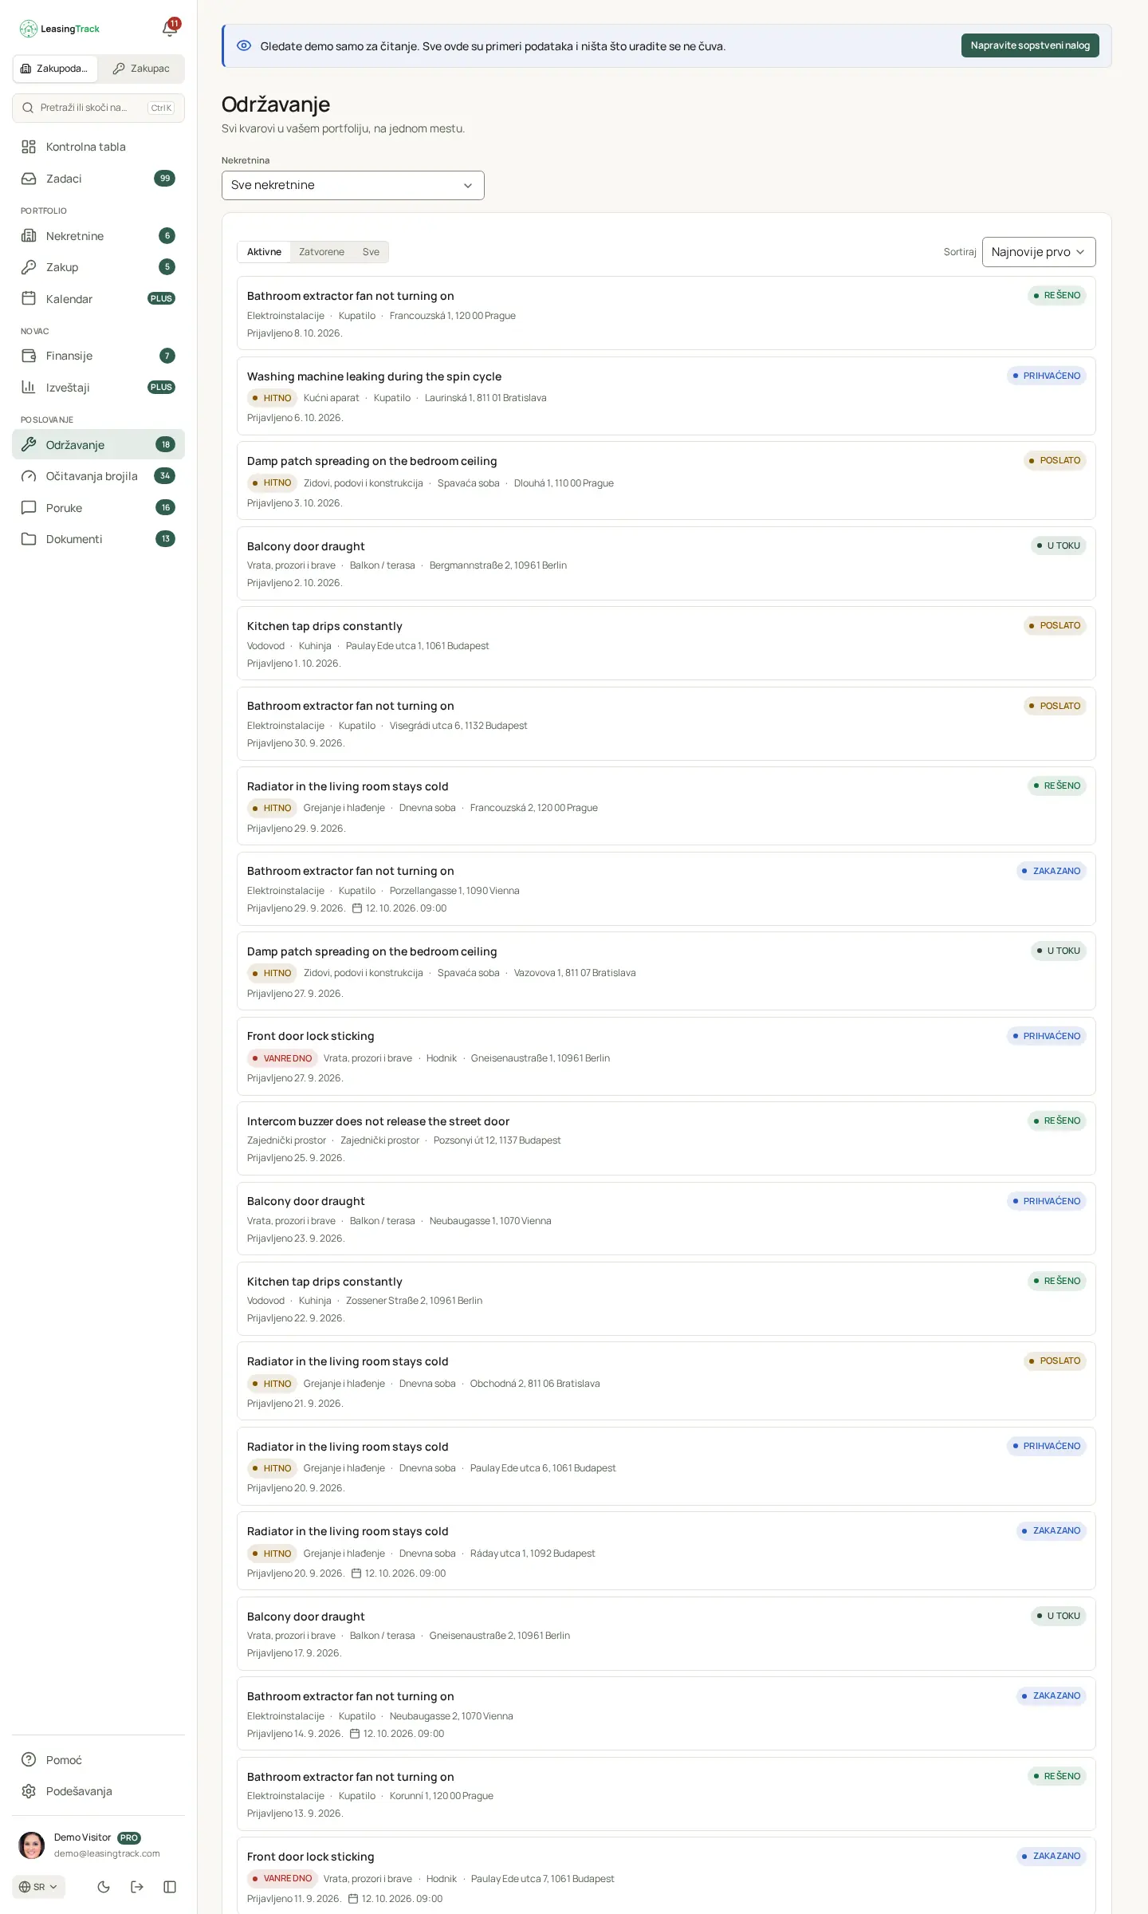Open Intercom buzzer street door request

[x=666, y=1139]
